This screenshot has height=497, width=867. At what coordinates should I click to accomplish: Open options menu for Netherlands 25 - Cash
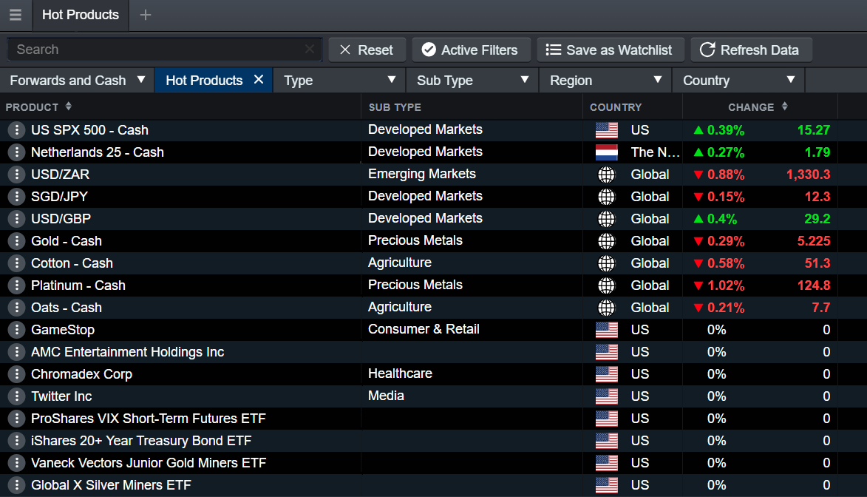[x=16, y=152]
